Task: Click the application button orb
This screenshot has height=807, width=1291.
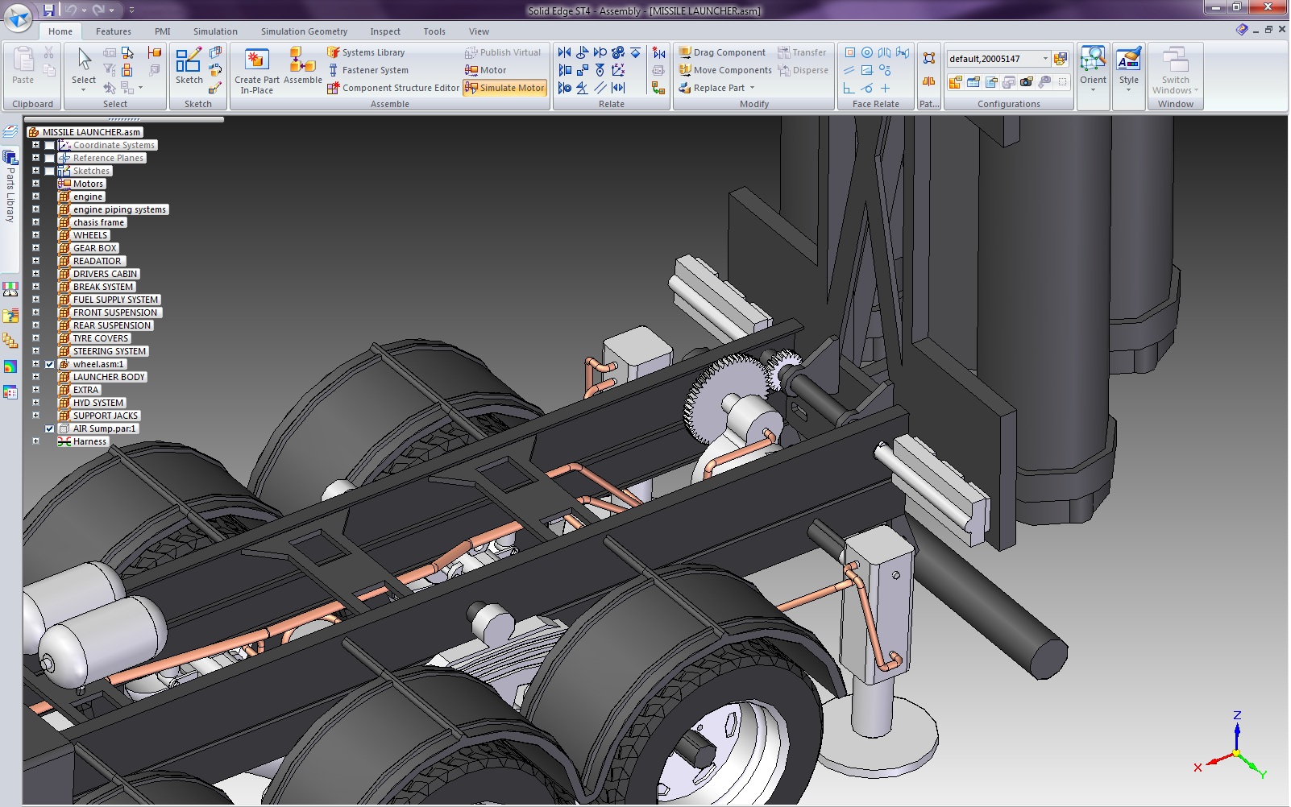Action: click(19, 16)
